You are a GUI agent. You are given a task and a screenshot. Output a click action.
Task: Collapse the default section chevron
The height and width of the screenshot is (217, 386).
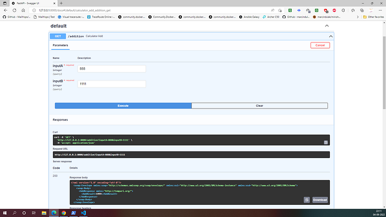(326, 26)
